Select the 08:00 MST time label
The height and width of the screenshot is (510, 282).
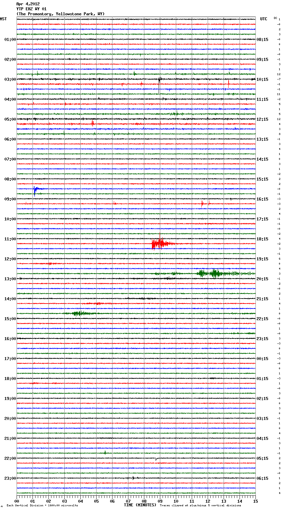pos(10,179)
